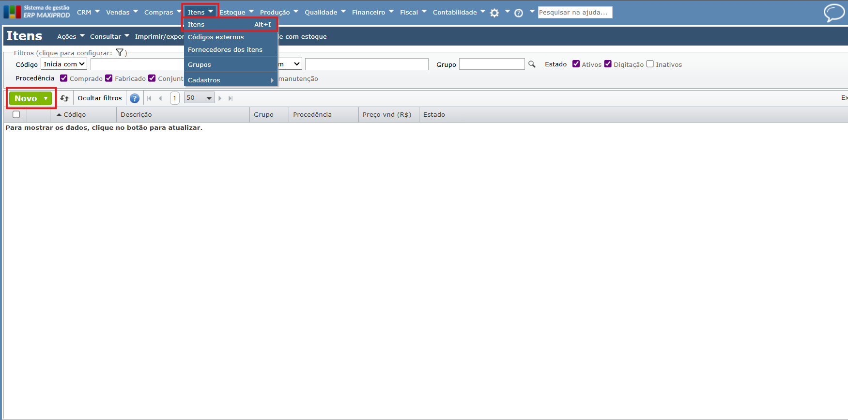Click the Código filter text field

point(138,64)
